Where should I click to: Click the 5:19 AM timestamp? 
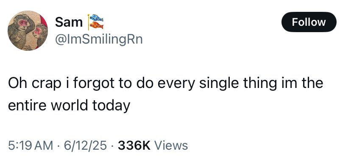pyautogui.click(x=31, y=145)
